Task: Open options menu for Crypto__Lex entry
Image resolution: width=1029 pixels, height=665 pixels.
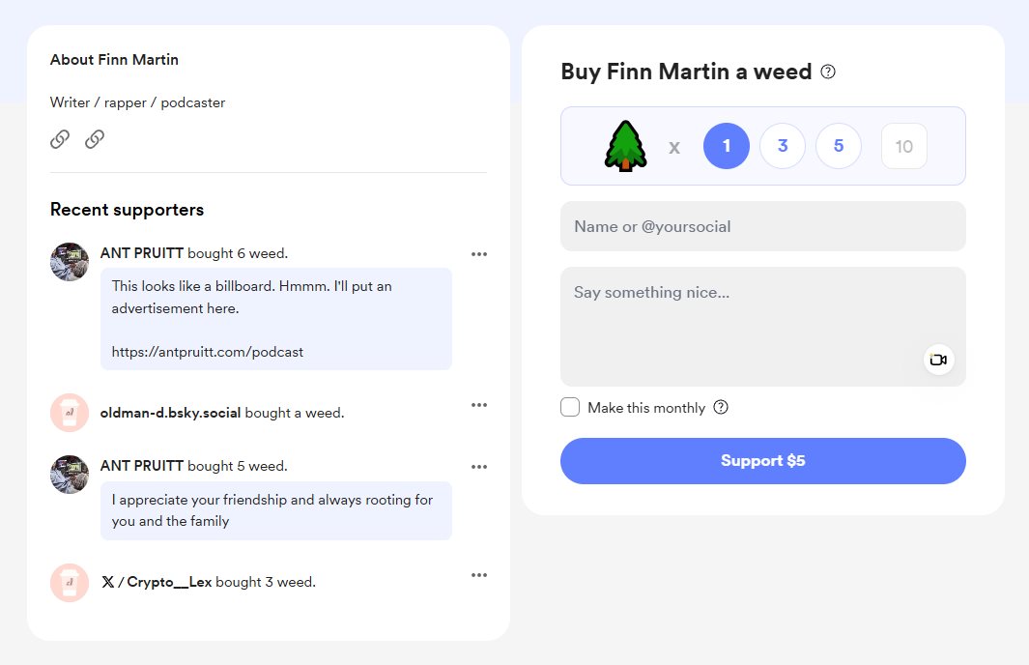Action: click(479, 575)
